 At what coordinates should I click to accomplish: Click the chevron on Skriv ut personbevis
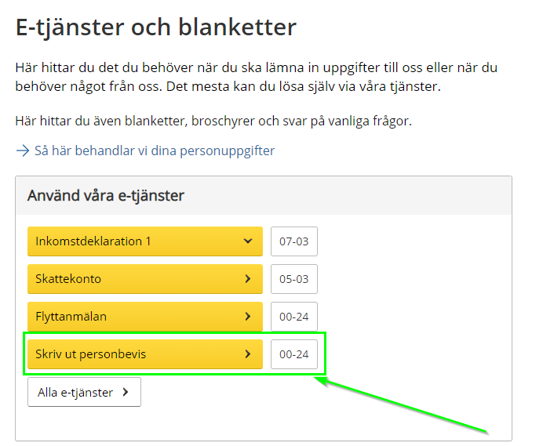tap(248, 354)
